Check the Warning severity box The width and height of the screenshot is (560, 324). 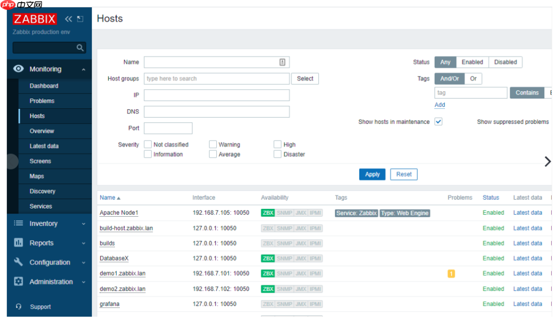click(x=213, y=144)
